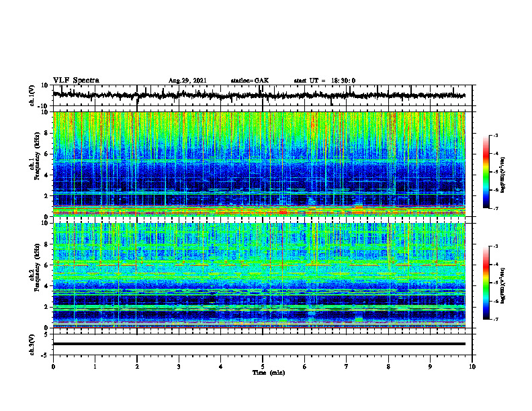
Task: Click the "-3" label on ch.1 color scale
Action: pyautogui.click(x=495, y=135)
